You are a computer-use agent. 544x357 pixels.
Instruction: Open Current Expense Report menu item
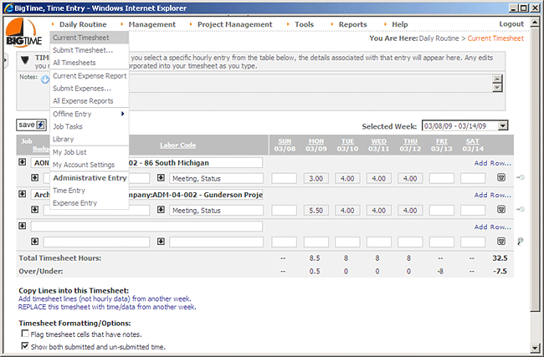[90, 76]
